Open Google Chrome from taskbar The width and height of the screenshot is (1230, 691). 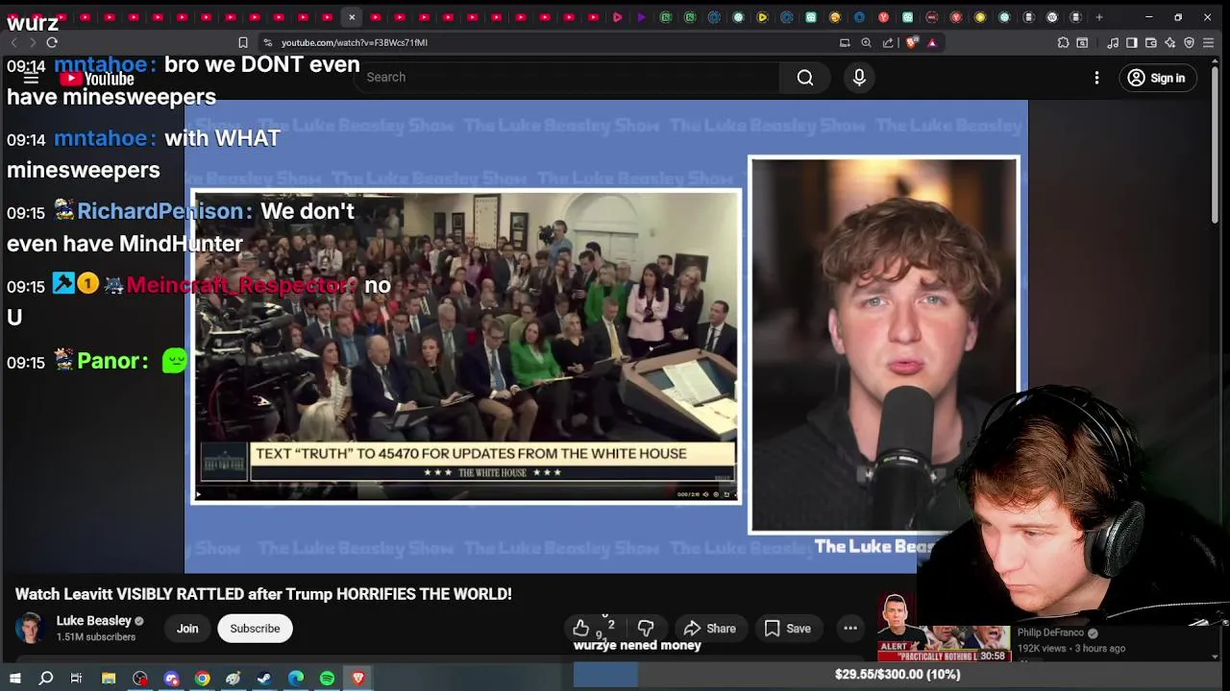click(x=202, y=679)
